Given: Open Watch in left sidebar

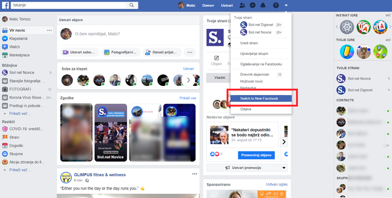Looking at the screenshot, I should coord(11,47).
